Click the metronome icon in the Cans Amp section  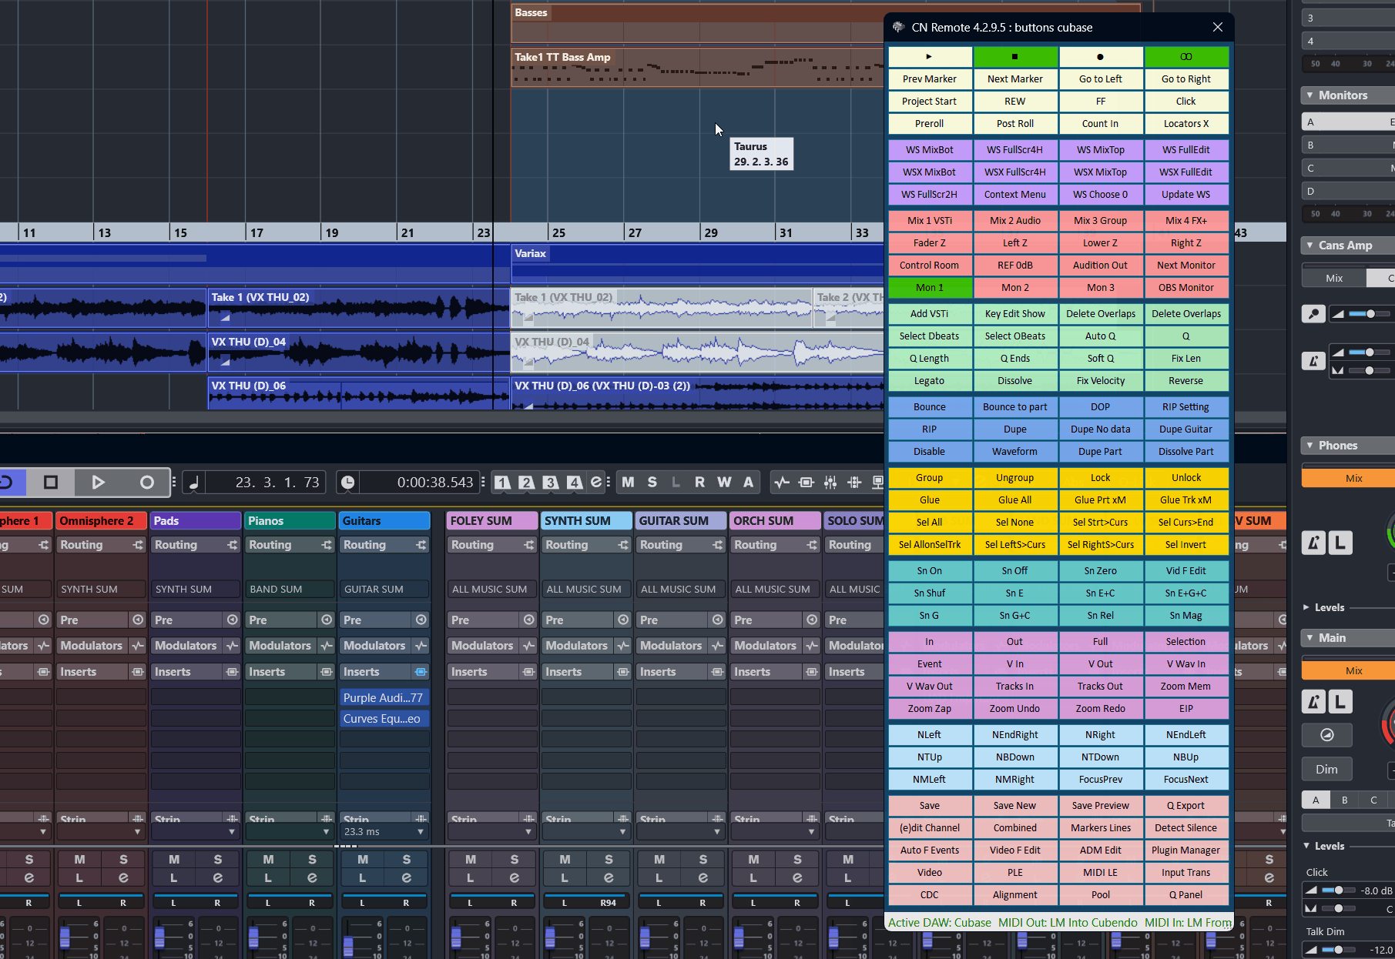(1313, 361)
